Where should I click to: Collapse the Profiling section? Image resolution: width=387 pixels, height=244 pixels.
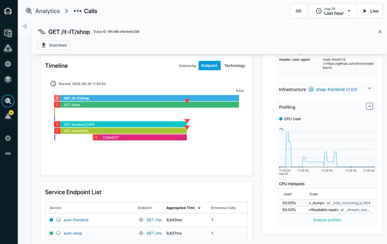(369, 107)
